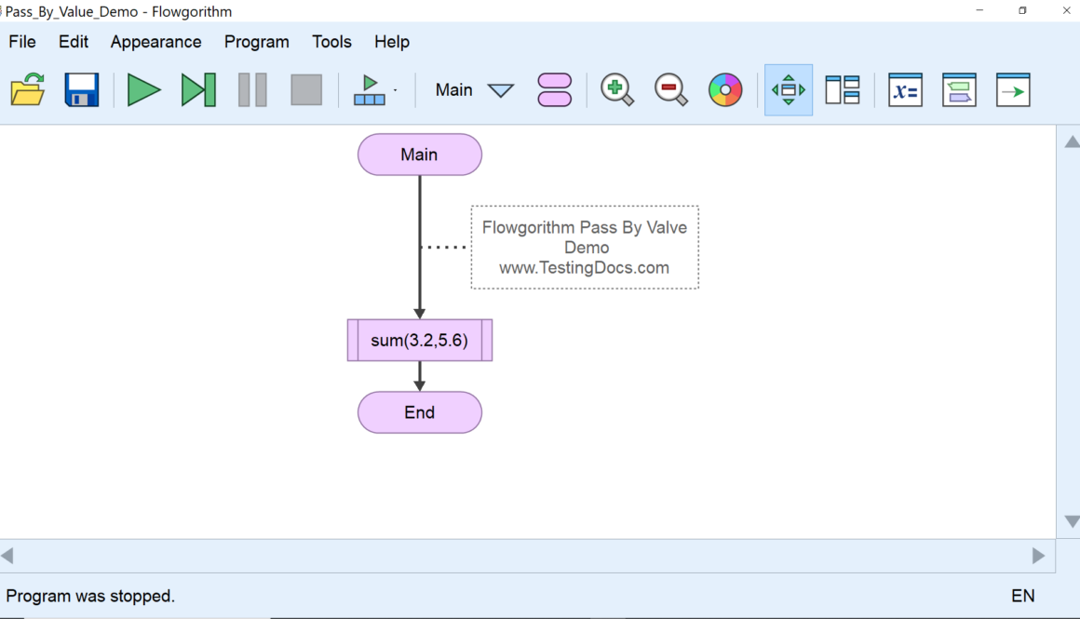This screenshot has width=1080, height=619.
Task: Select the Flowgorithm Pass By Valve comment box
Action: (585, 248)
